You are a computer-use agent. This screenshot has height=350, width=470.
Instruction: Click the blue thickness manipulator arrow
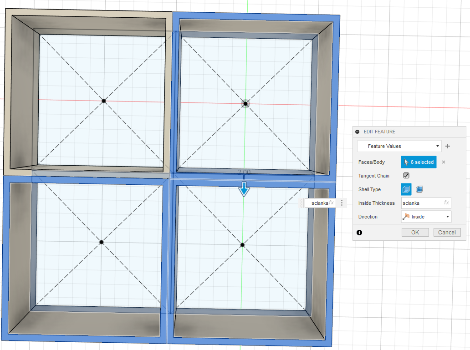(x=244, y=189)
